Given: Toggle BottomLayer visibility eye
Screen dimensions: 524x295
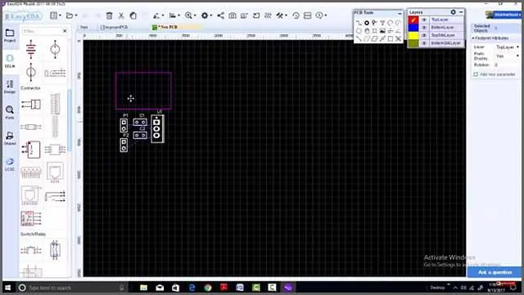Looking at the screenshot, I should 424,27.
